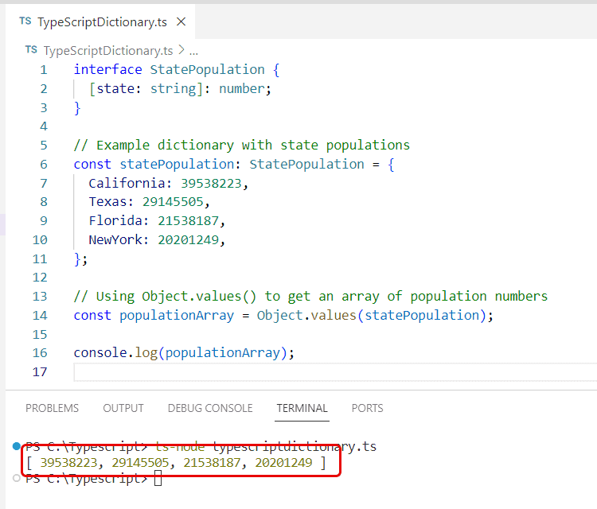Click line number 6 in gutter

point(44,165)
